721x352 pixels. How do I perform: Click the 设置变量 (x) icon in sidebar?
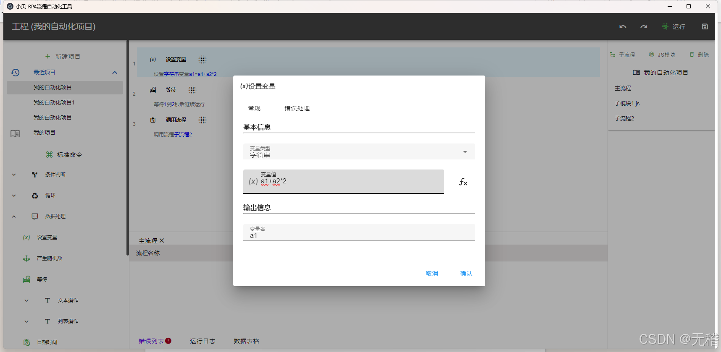pos(26,237)
